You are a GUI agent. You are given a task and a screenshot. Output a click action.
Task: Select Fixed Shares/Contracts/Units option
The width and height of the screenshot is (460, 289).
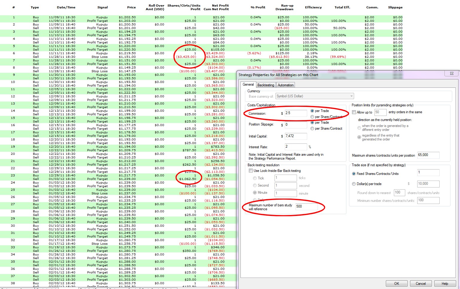[x=354, y=174]
